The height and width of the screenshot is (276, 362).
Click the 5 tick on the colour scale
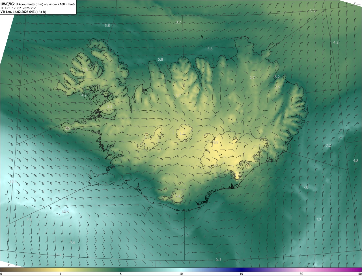pyautogui.click(x=121, y=274)
